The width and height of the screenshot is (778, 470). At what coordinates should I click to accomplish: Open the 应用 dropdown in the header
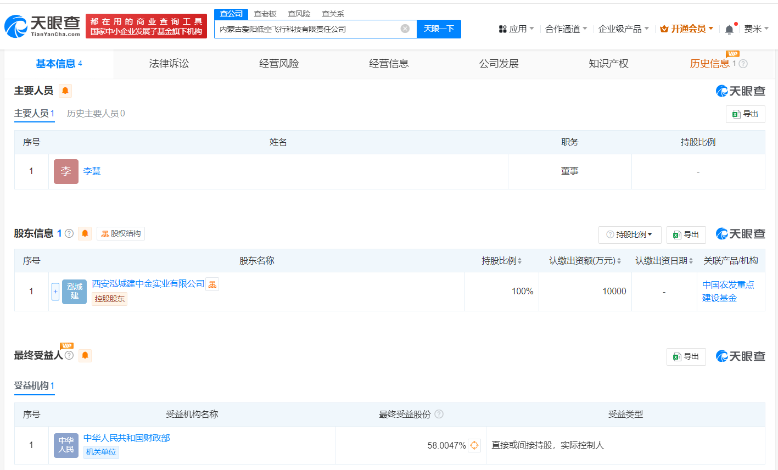coord(515,28)
